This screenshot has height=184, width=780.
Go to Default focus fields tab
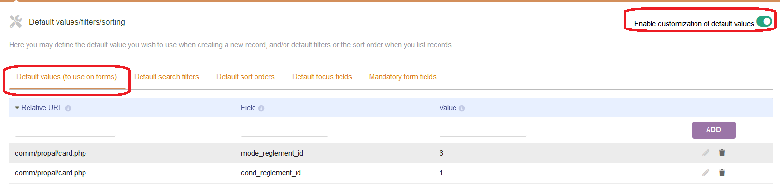[x=322, y=77]
